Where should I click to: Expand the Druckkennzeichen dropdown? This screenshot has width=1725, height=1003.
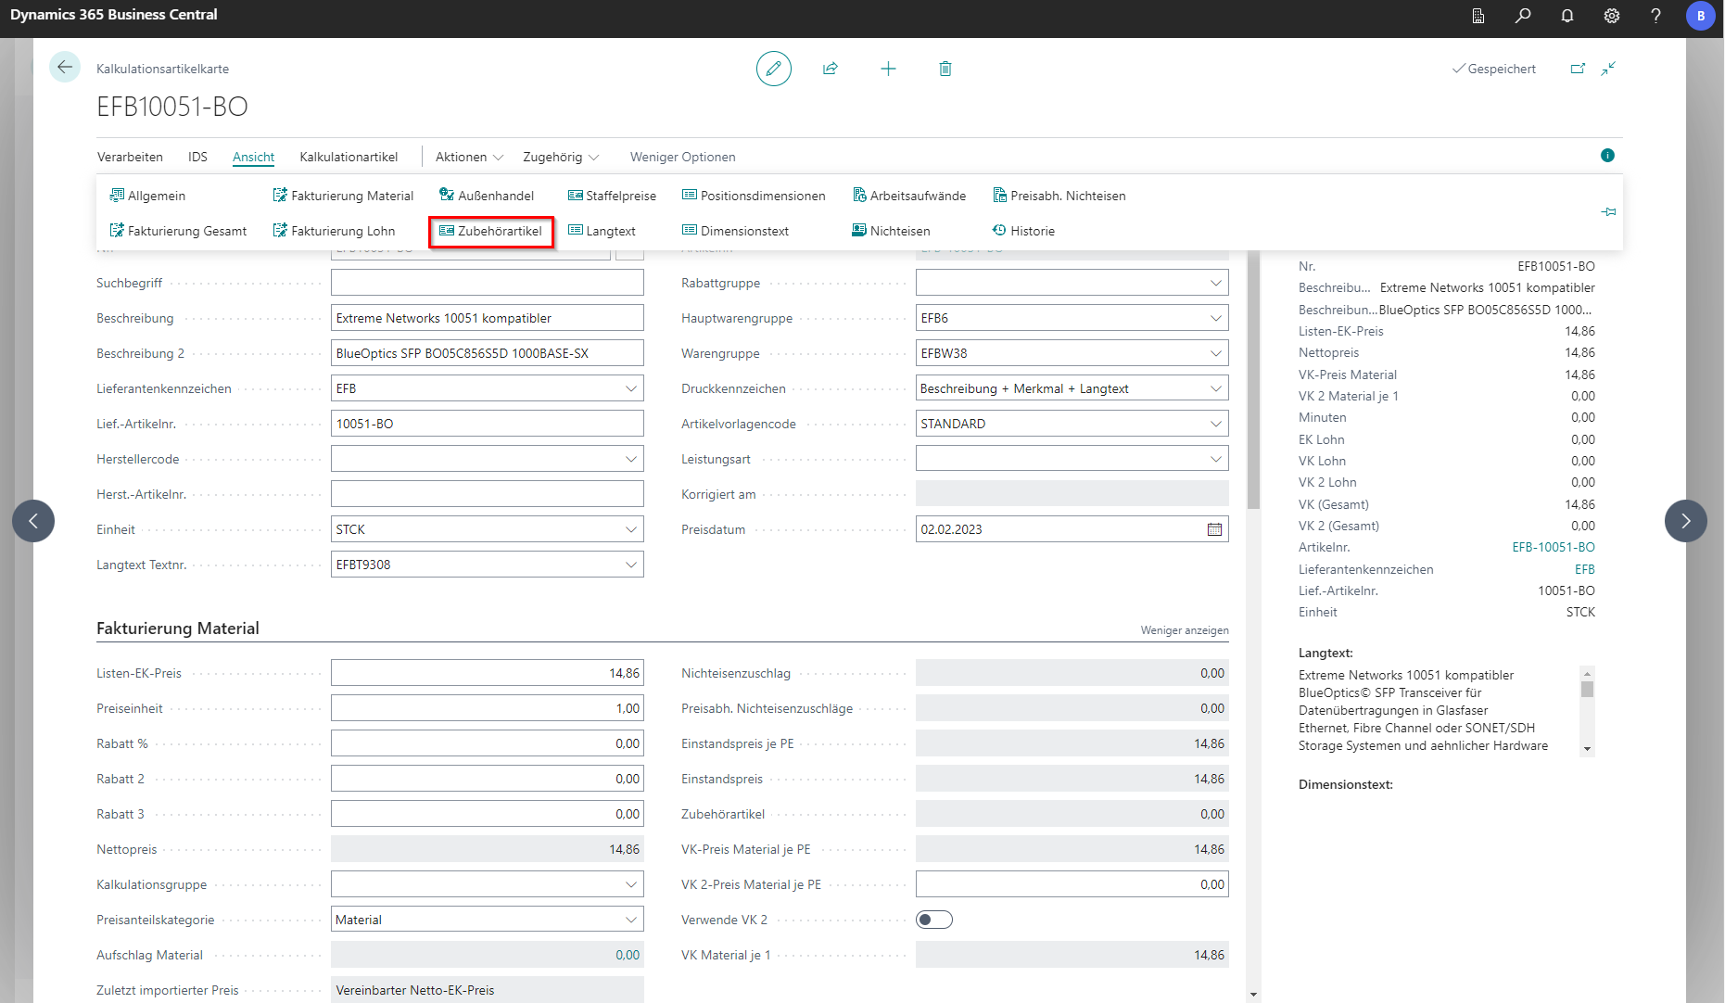coord(1215,388)
